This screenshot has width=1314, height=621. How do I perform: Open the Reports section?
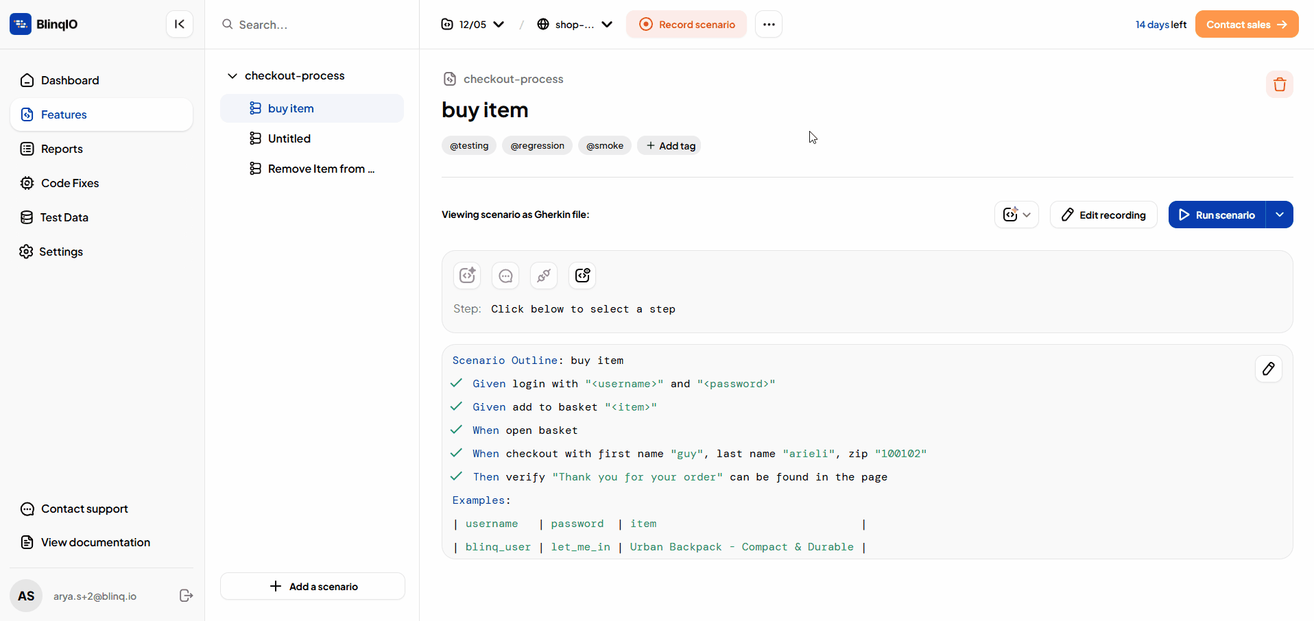[62, 149]
